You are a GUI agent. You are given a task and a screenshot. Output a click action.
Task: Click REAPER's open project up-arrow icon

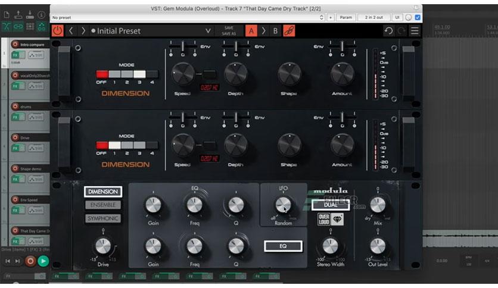[x=18, y=15]
